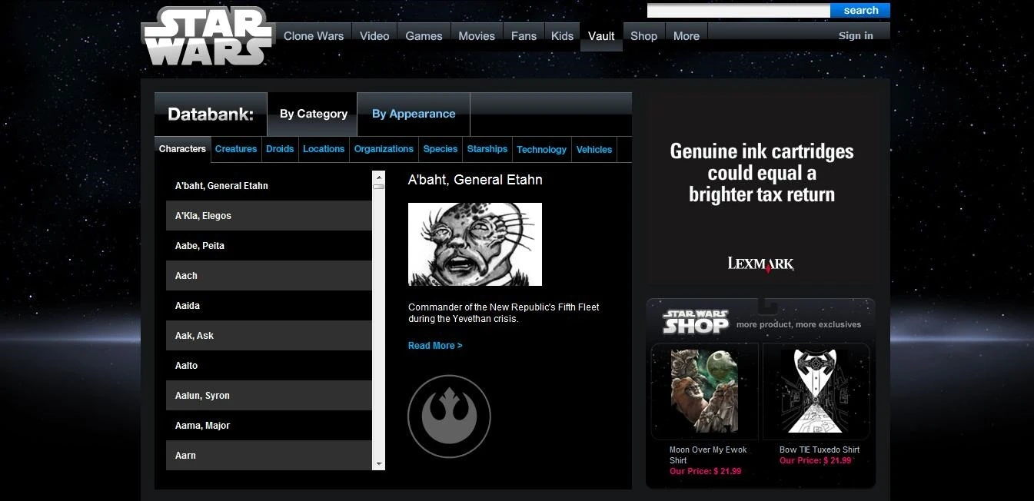The width and height of the screenshot is (1034, 501).
Task: Open the Fans menu
Action: pos(524,36)
